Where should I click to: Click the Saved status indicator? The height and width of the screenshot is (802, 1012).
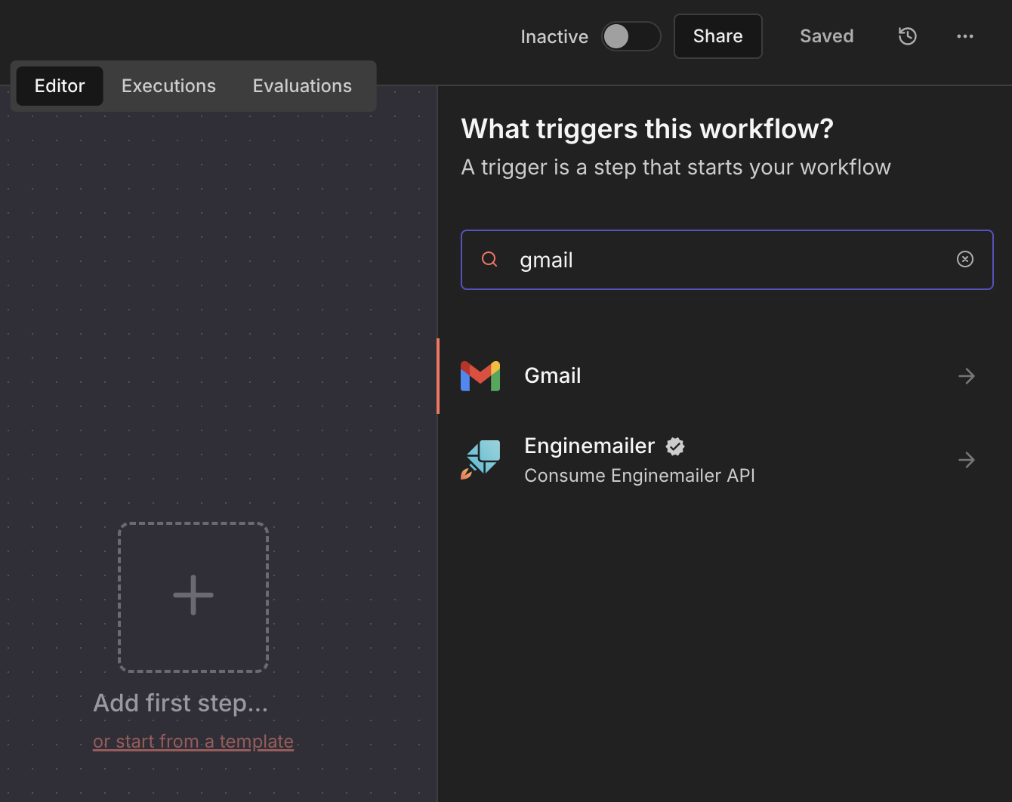click(826, 36)
